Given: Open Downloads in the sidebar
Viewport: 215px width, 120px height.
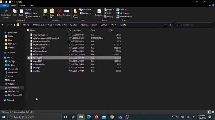Looking at the screenshot, I should [x=13, y=73].
